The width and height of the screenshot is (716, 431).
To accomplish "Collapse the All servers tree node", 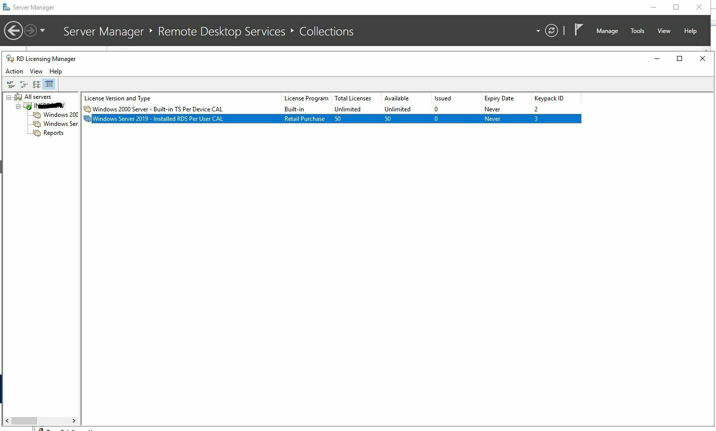I will (x=8, y=96).
